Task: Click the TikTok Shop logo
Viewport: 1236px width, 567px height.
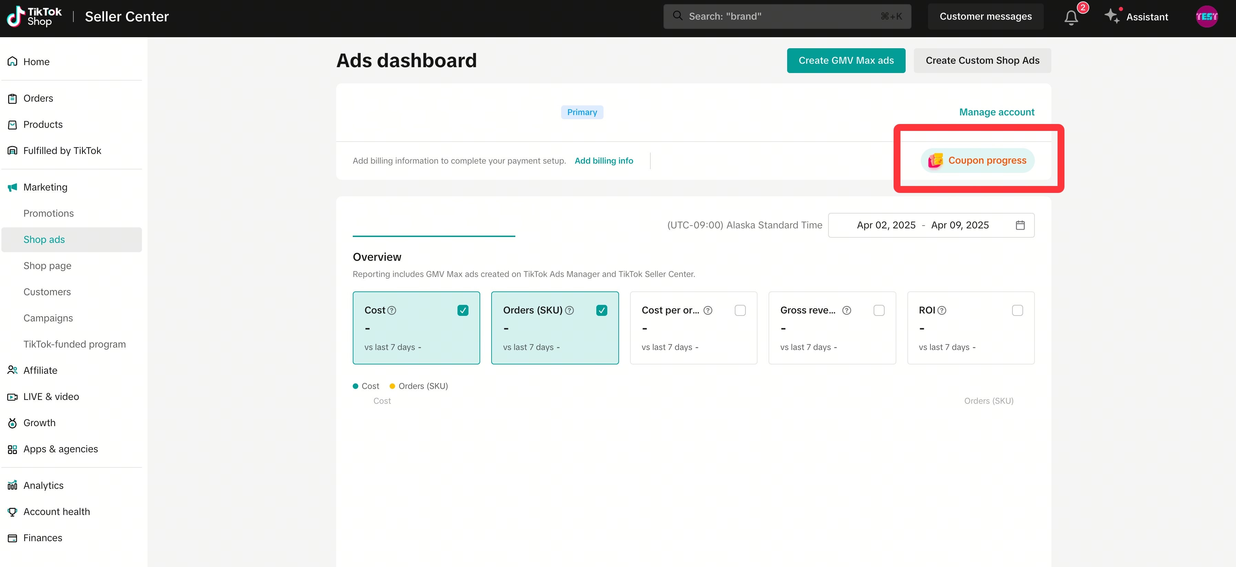Action: point(34,17)
